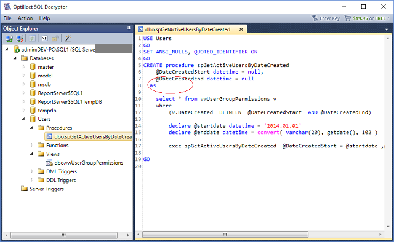
Task: Open the Help menu
Action: click(44, 18)
